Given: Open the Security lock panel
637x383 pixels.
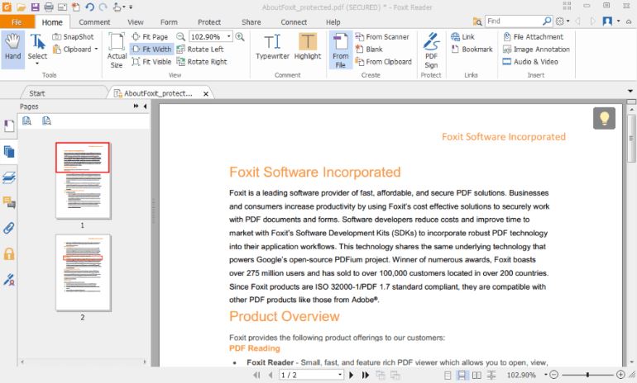Looking at the screenshot, I should coord(8,253).
